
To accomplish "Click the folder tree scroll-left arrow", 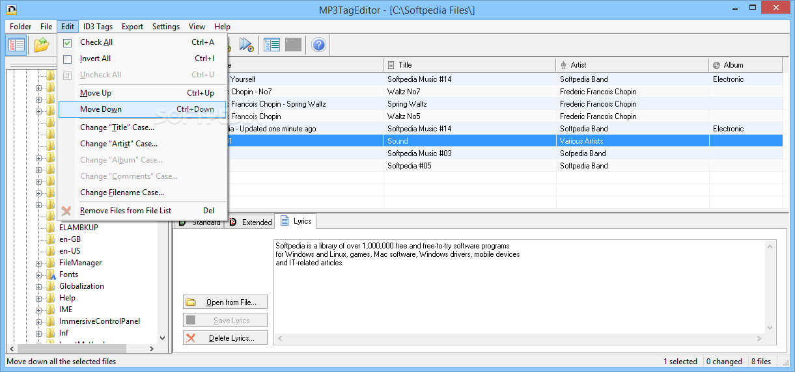I will [11, 349].
